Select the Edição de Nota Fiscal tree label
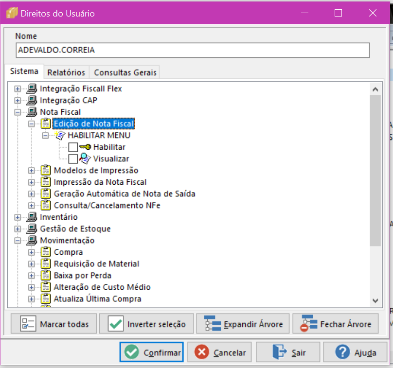Viewport: 393px width, 368px height. pyautogui.click(x=93, y=124)
